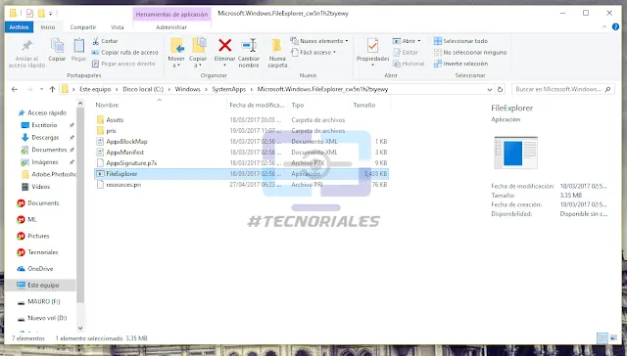Click Este equipo in address bar
The height and width of the screenshot is (356, 627).
[x=95, y=89]
